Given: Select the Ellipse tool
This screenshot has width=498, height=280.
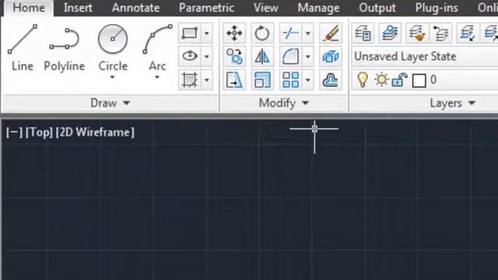Looking at the screenshot, I should click(189, 57).
